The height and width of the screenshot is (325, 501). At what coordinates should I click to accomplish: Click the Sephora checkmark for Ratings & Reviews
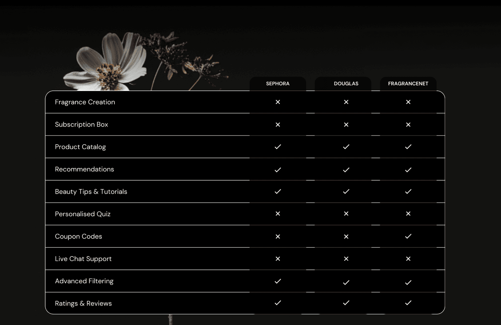pos(278,303)
